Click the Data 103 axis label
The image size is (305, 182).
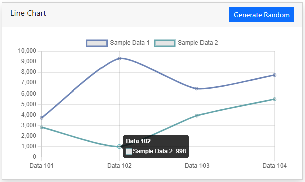click(197, 166)
